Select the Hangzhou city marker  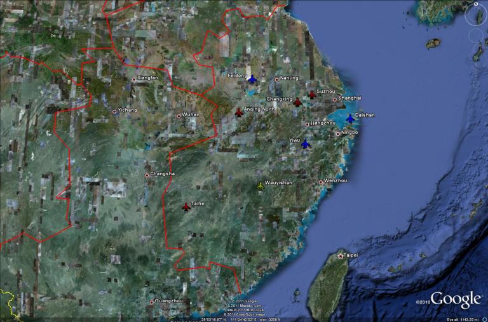307,124
